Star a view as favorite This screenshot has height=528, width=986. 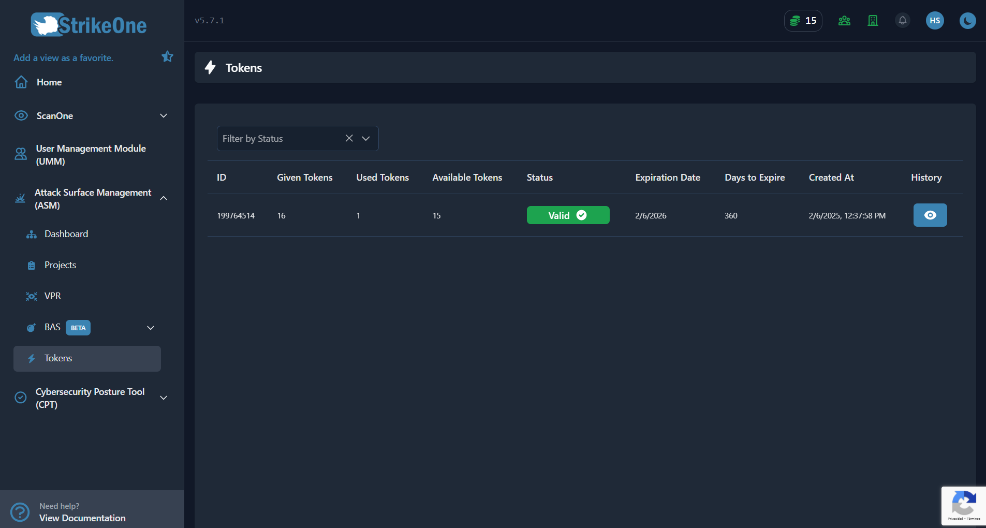point(167,56)
